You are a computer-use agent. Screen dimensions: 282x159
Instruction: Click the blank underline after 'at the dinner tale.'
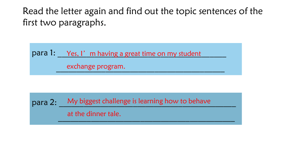178,121
